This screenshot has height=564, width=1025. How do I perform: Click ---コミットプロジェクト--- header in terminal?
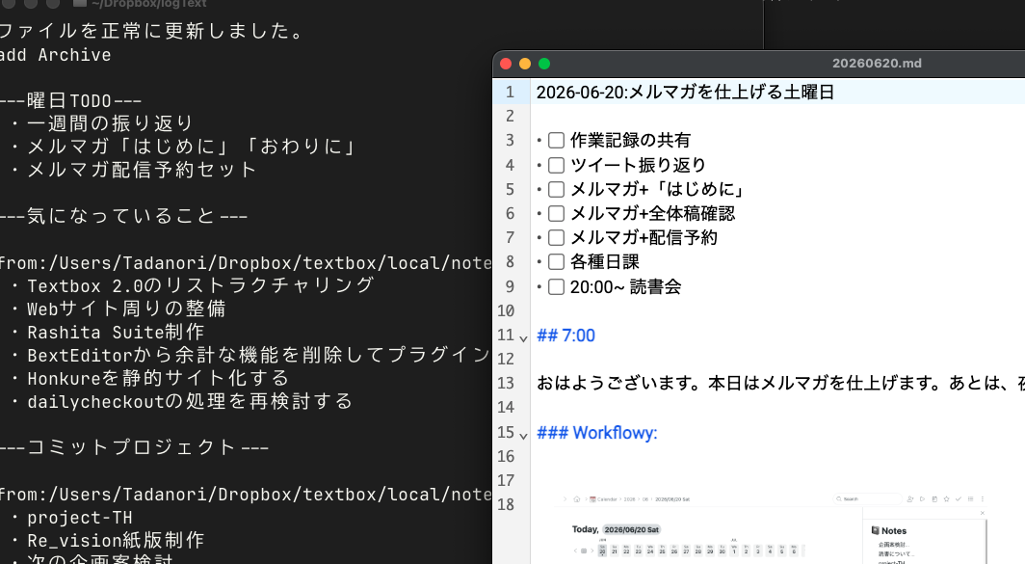[x=134, y=447]
